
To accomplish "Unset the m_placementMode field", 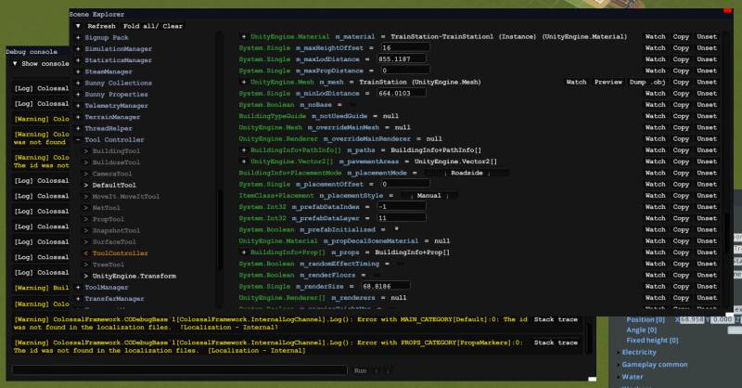I will tap(707, 173).
